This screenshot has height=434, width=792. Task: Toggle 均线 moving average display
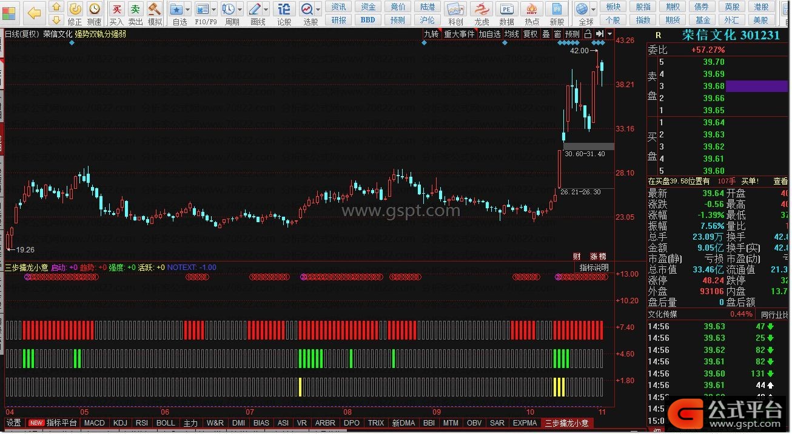pyautogui.click(x=512, y=35)
